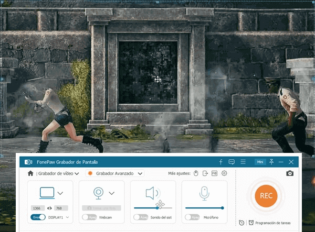Click the Más ajustes label
This screenshot has height=232, width=315.
(x=179, y=173)
